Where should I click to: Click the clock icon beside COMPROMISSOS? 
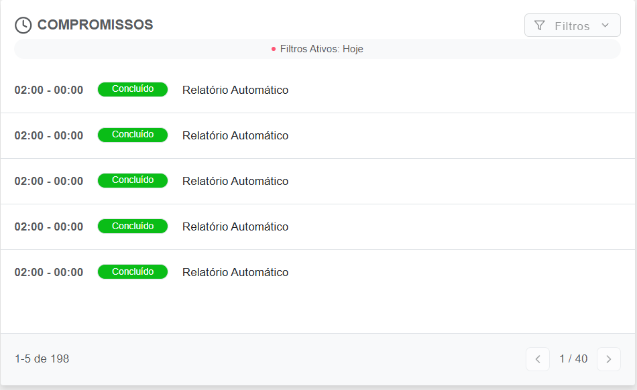click(x=23, y=25)
